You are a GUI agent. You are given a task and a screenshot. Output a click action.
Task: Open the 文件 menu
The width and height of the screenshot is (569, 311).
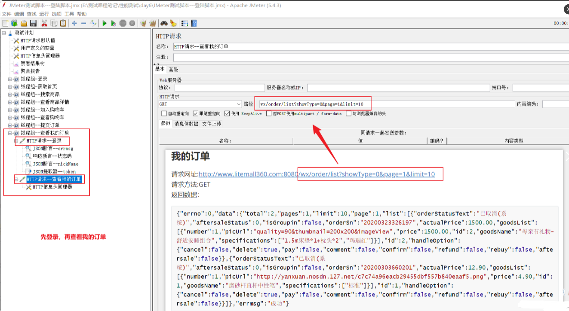click(x=6, y=14)
